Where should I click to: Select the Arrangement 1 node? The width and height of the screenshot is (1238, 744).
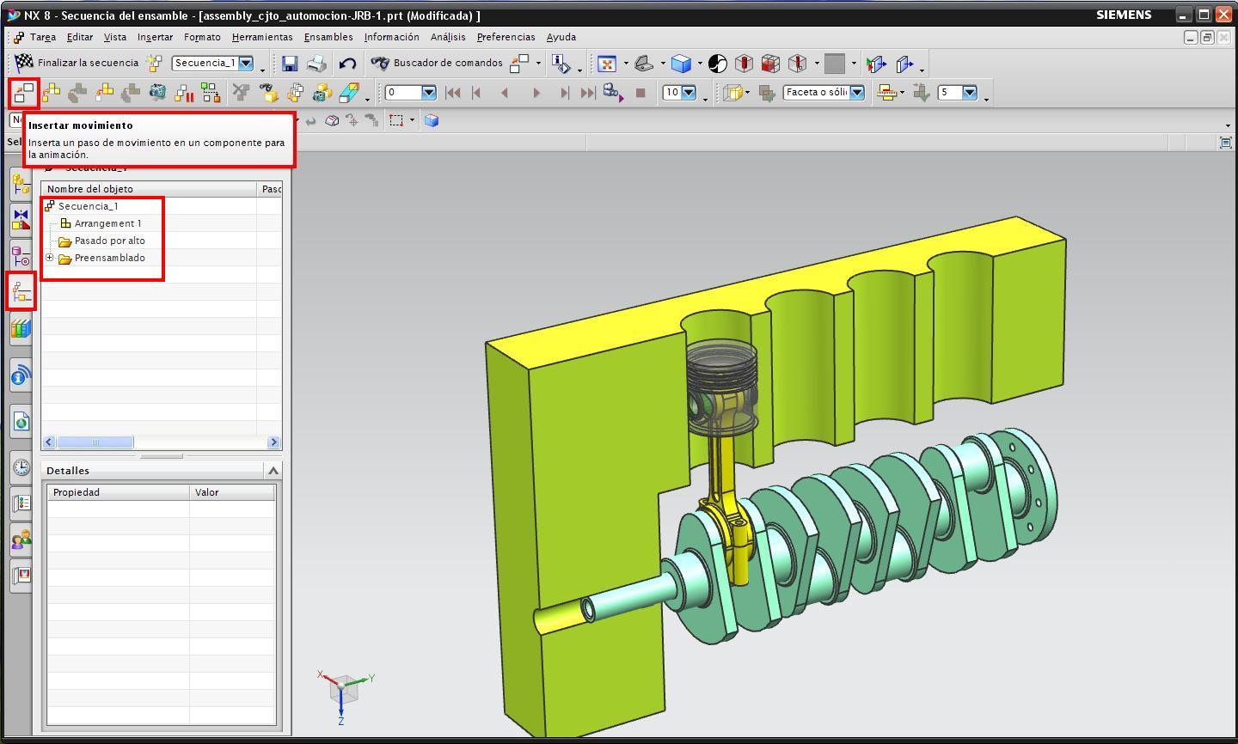click(107, 223)
